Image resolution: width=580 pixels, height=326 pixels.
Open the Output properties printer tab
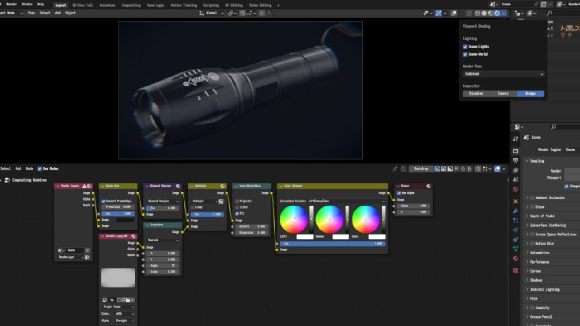click(x=516, y=160)
